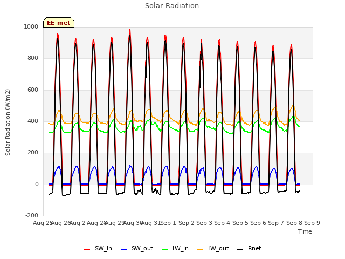Click the 400 y-axis tick label
This screenshot has width=345, height=259.
[x=33, y=121]
